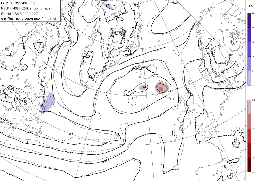
Task: Click the '1024' isobar label over northern Greenland
Action: click(125, 13)
